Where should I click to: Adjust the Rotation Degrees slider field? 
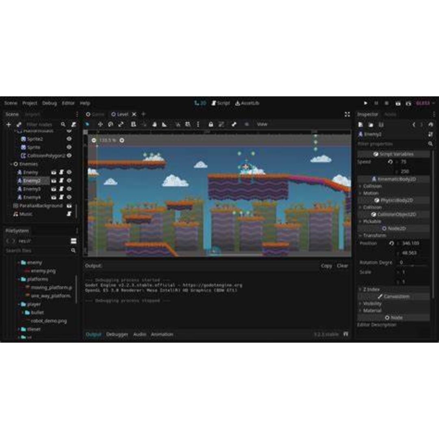click(413, 263)
